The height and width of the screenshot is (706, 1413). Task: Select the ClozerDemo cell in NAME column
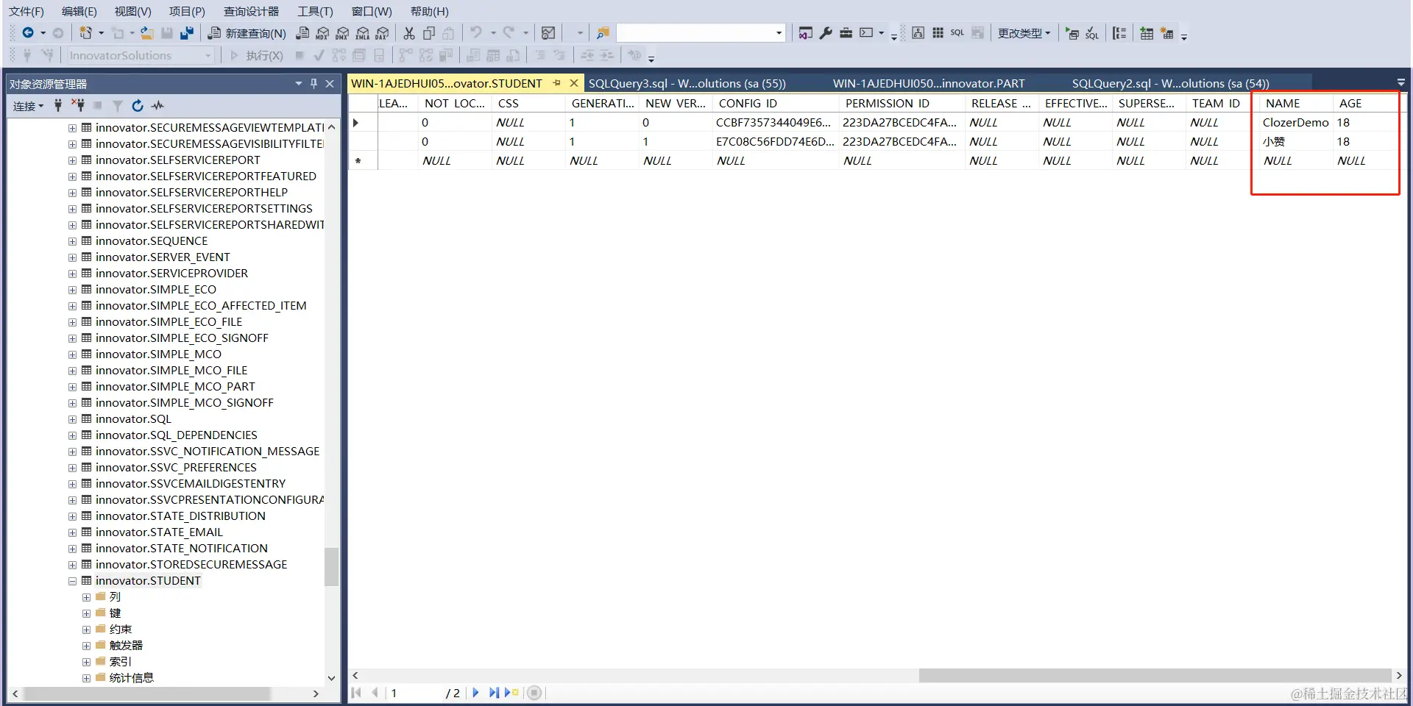(1295, 122)
